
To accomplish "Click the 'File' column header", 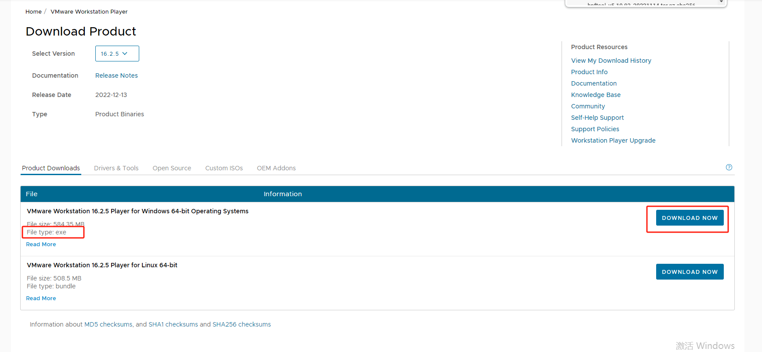I will coord(32,194).
